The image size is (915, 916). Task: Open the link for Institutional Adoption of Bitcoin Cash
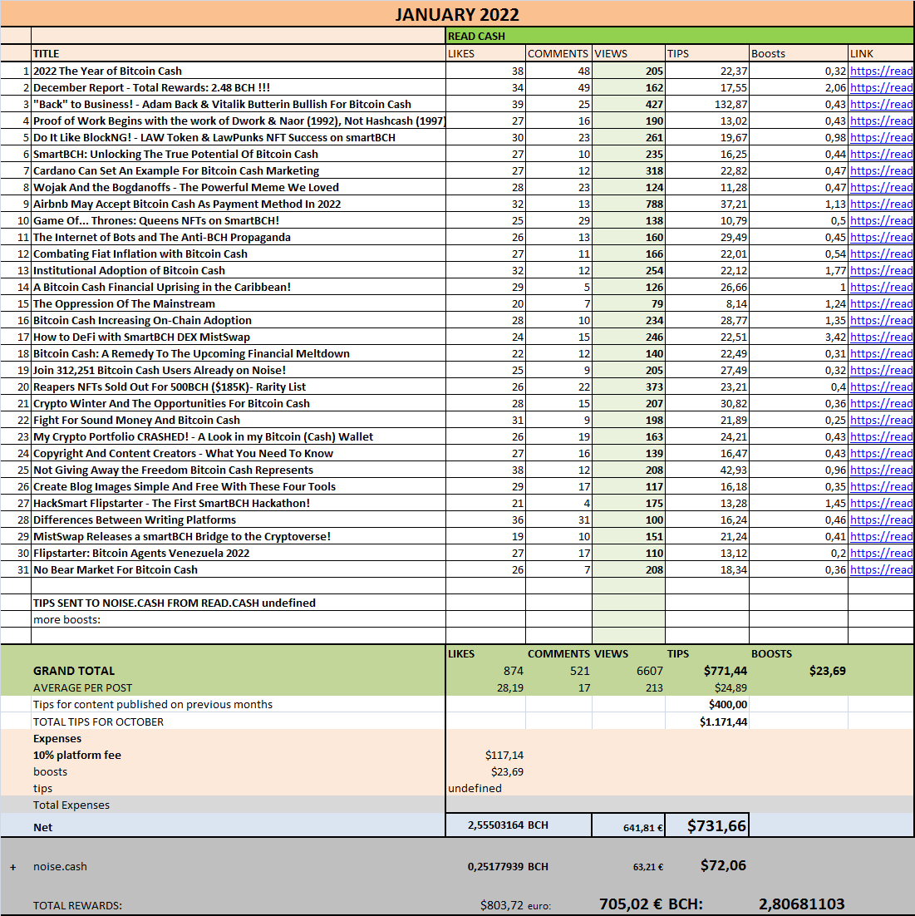click(x=881, y=270)
